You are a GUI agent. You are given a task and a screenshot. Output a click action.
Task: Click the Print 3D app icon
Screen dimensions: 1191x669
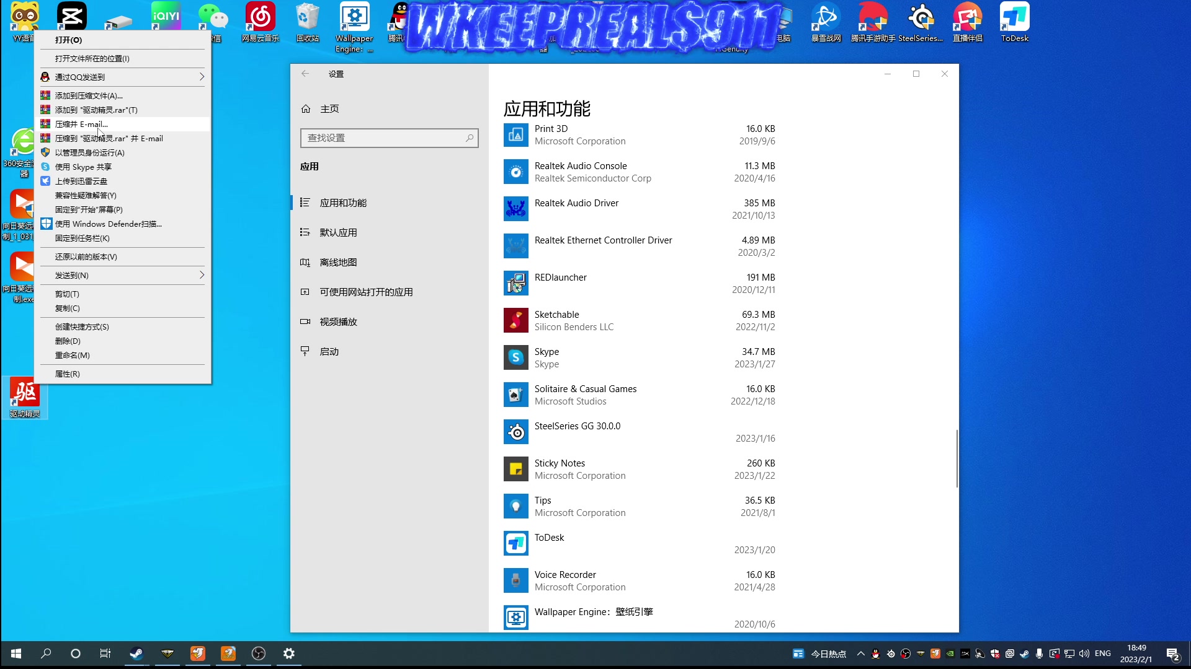pyautogui.click(x=515, y=134)
